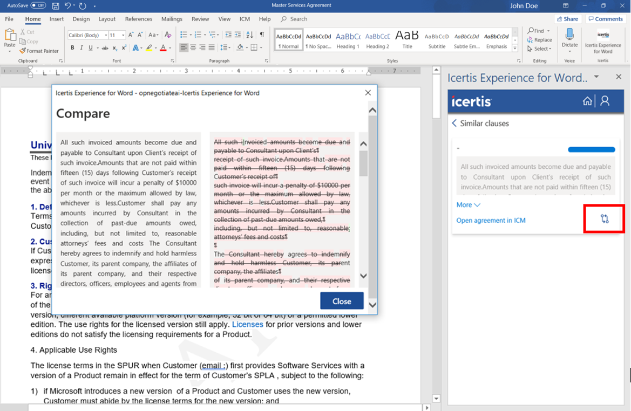Click the font color red A swatch

pyautogui.click(x=163, y=48)
